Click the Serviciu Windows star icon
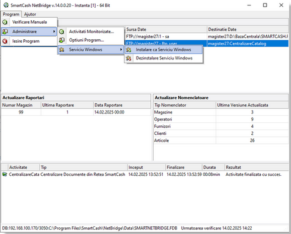Screen dimensions: 291x234 62,49
